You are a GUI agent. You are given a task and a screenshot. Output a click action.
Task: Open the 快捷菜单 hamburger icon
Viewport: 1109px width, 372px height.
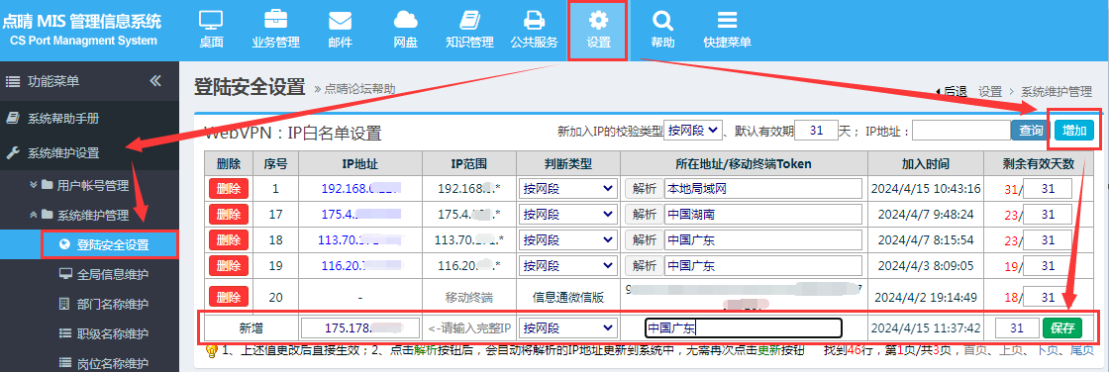727,20
